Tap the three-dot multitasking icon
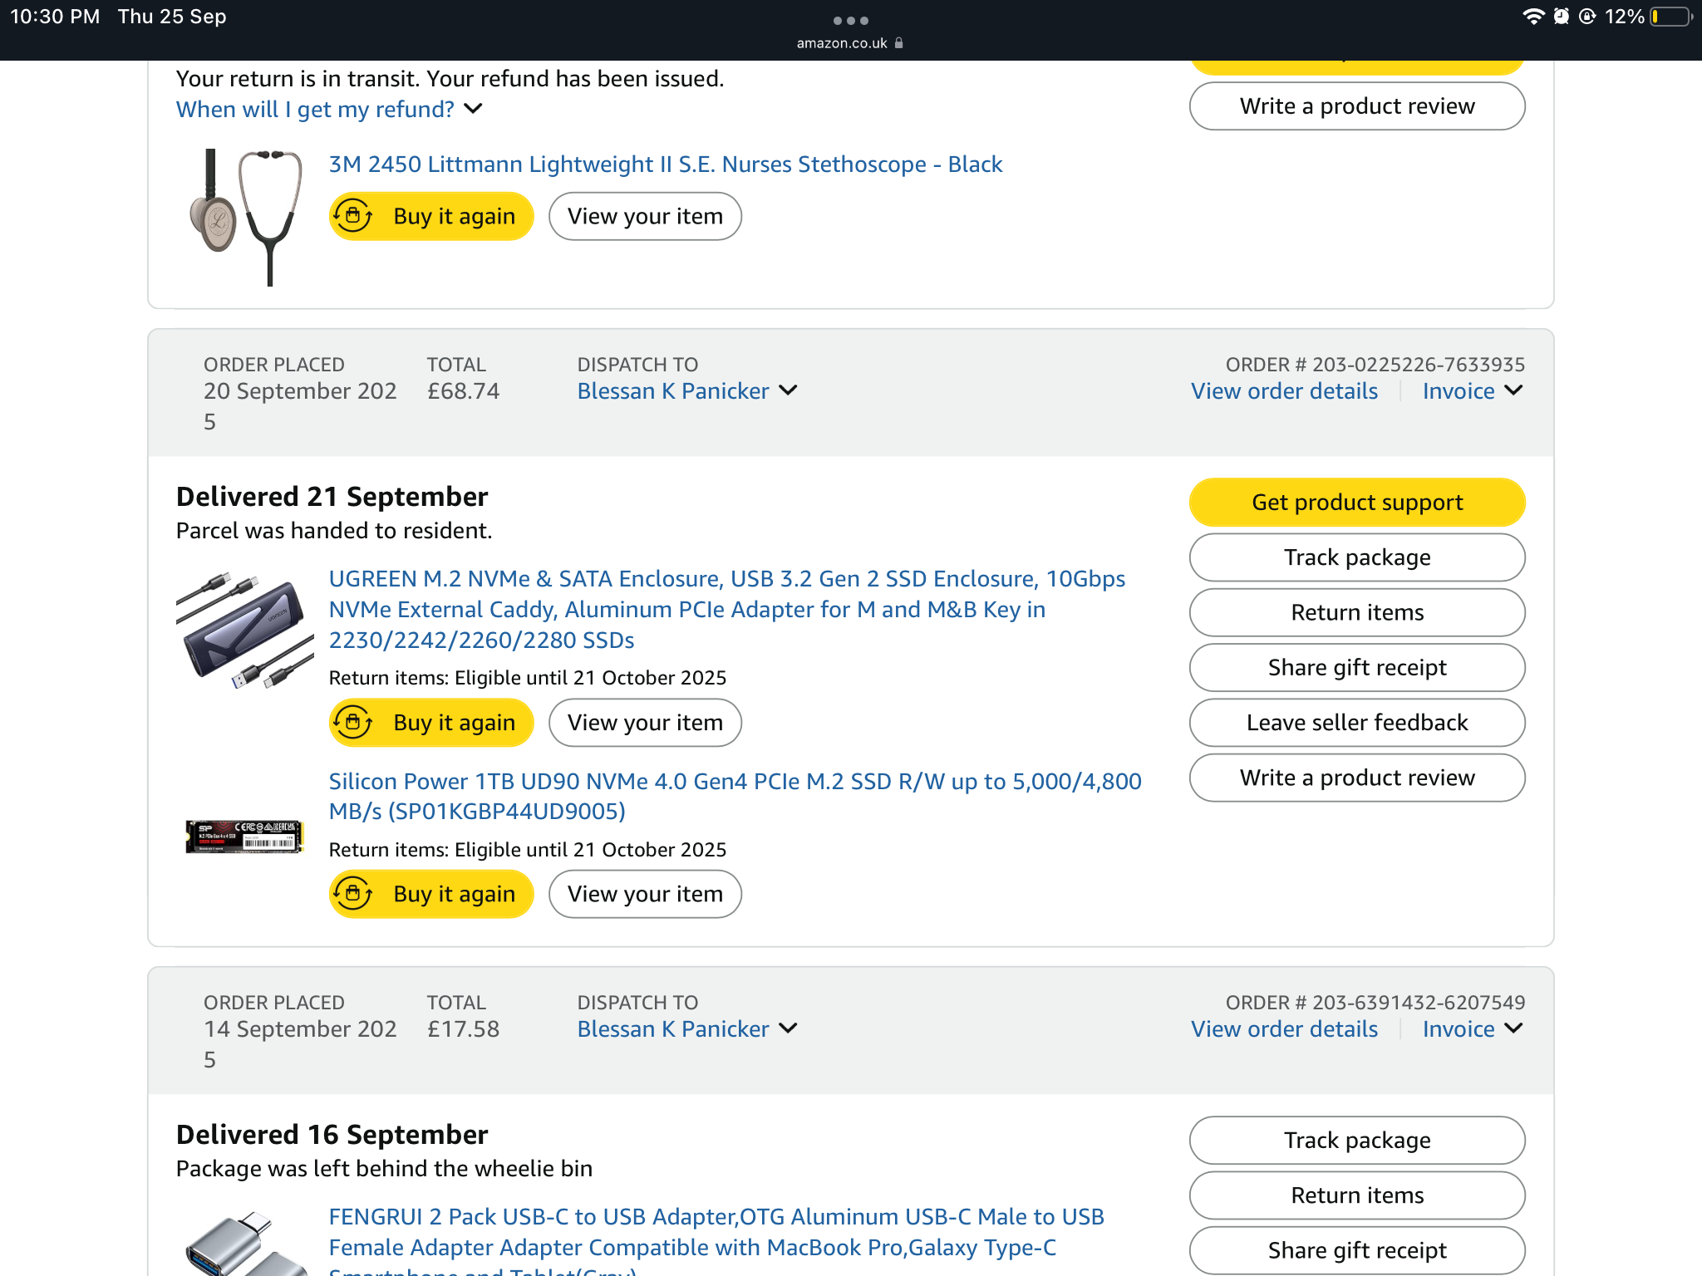 850,20
